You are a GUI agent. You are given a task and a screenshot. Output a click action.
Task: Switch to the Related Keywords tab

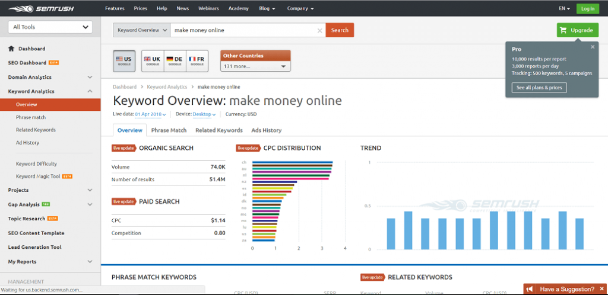(x=219, y=130)
